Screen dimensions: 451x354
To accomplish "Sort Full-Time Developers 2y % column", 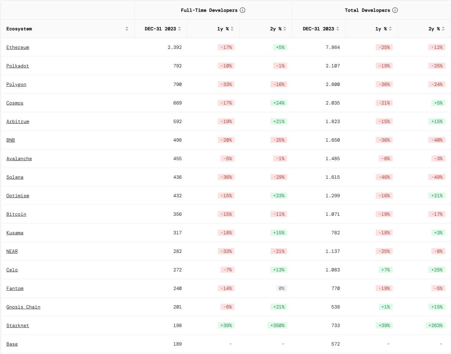I will [285, 29].
